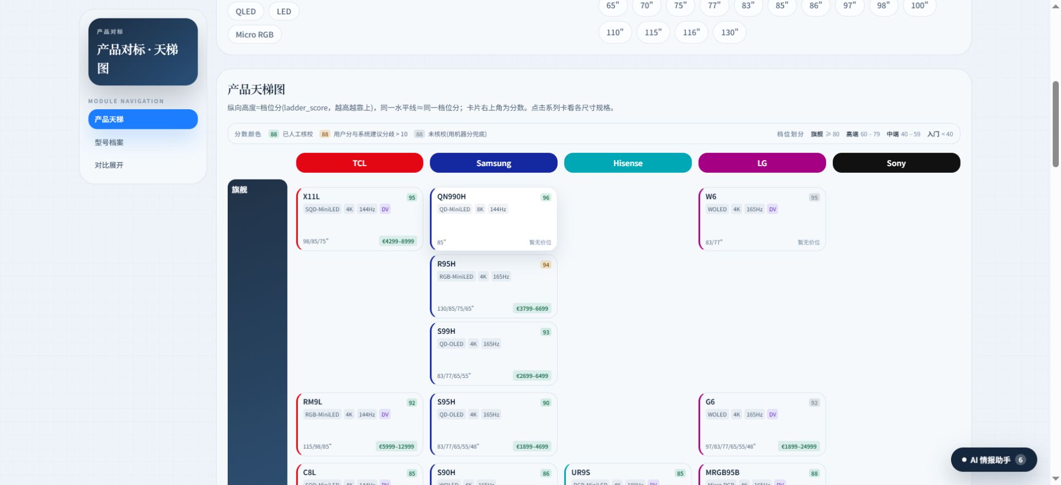Open 型号档案 in module navigation
1061x485 pixels.
point(143,142)
